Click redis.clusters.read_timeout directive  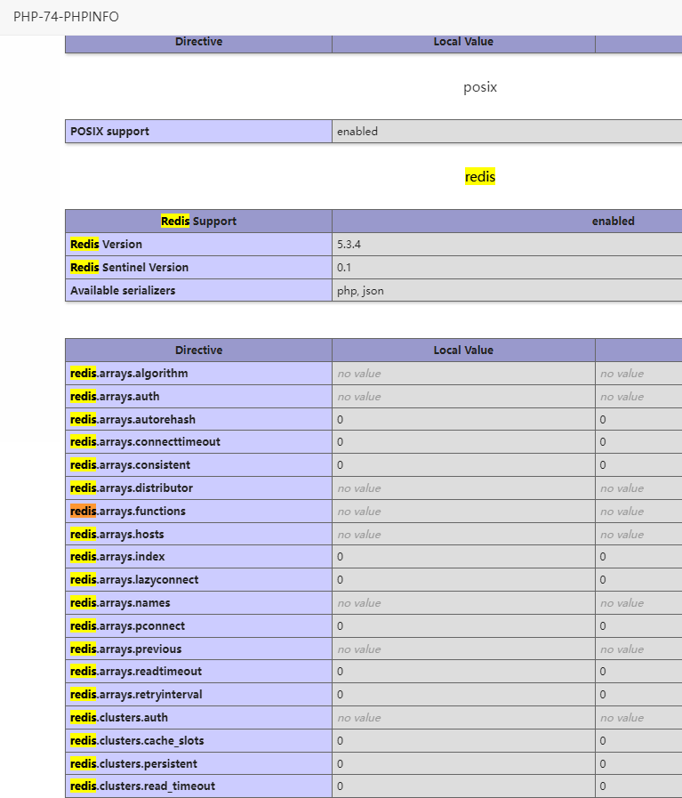tap(143, 786)
